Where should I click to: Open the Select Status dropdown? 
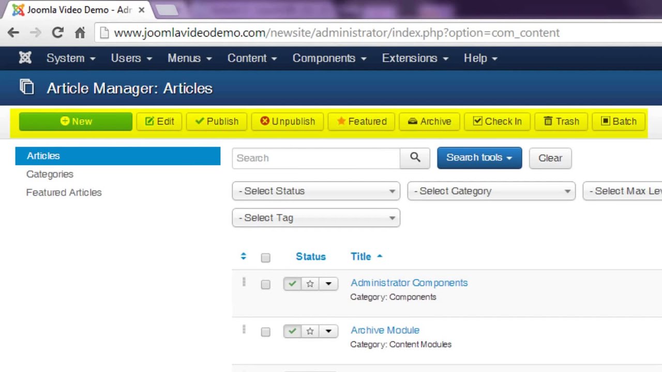[316, 191]
